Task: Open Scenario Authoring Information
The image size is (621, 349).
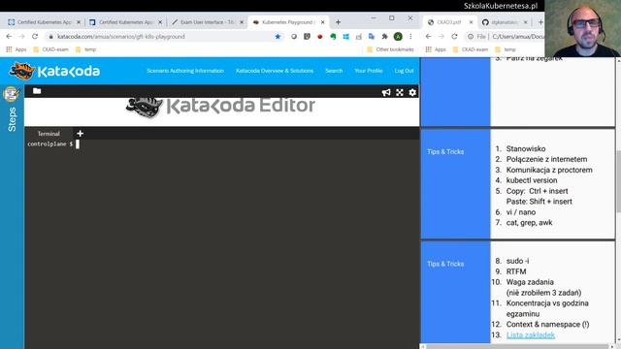Action: [185, 71]
